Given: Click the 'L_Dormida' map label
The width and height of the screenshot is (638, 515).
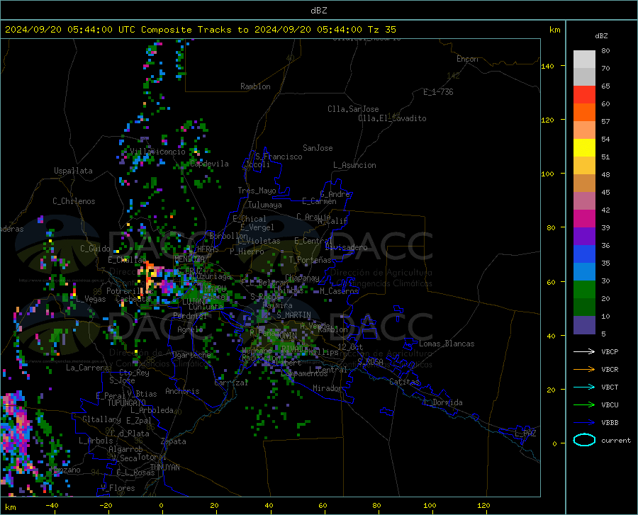Looking at the screenshot, I should 443,402.
